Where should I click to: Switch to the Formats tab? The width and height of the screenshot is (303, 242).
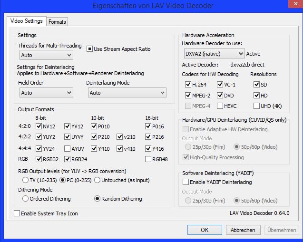tap(57, 22)
